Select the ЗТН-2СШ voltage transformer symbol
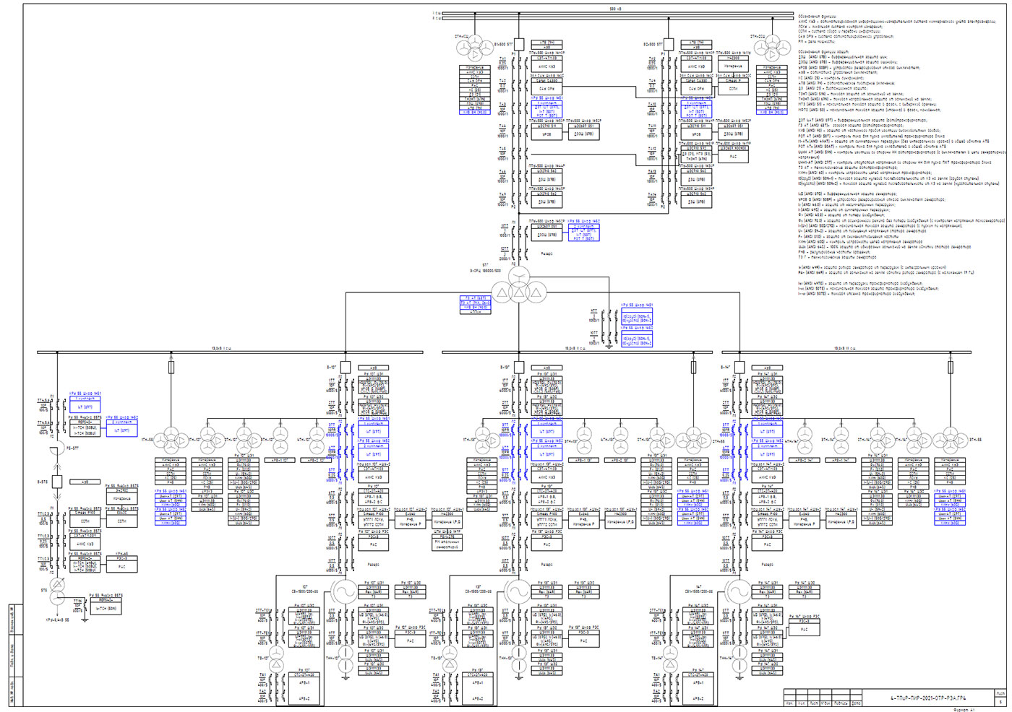The height and width of the screenshot is (712, 1012). pos(772,50)
